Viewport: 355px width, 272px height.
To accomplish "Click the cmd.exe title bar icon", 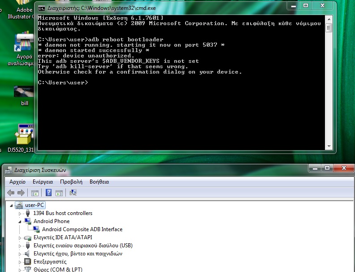I will click(x=42, y=8).
